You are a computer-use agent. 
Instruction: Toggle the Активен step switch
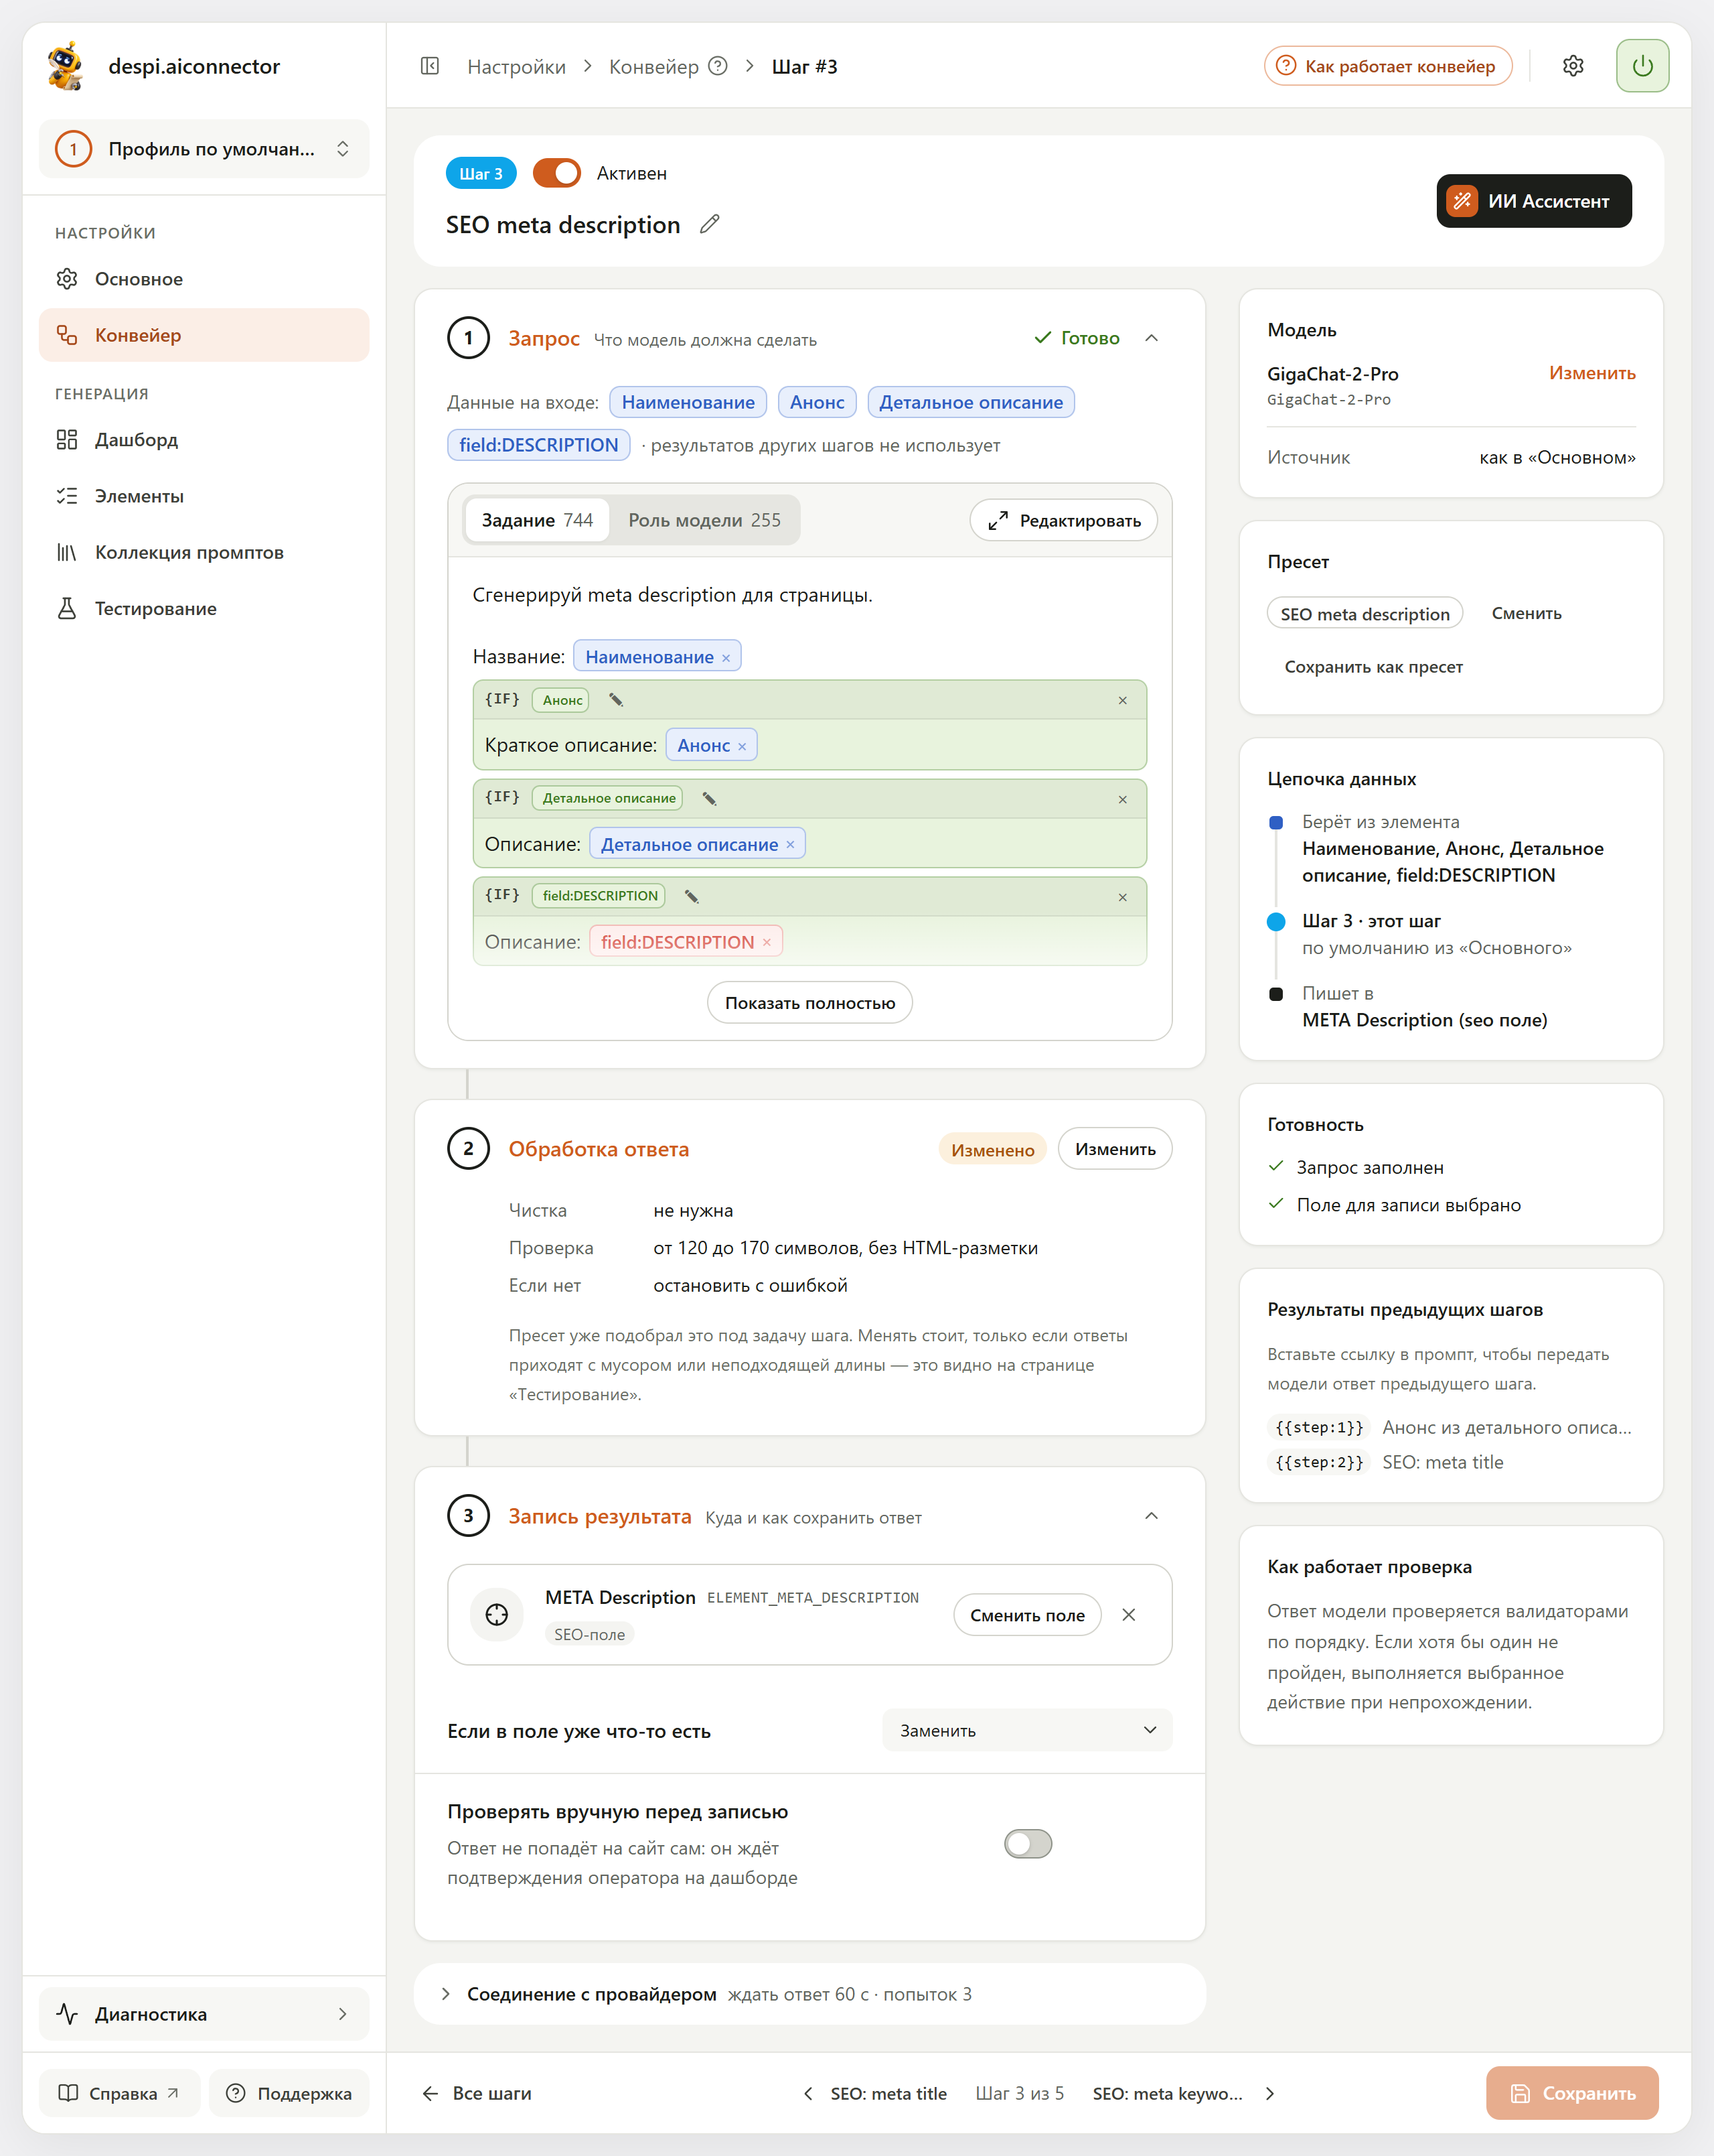[556, 173]
